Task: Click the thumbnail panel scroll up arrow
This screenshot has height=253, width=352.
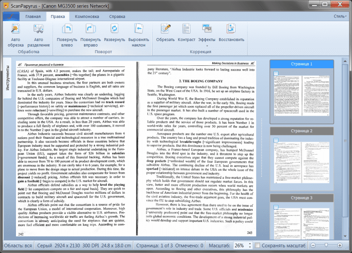Action: click(x=345, y=61)
